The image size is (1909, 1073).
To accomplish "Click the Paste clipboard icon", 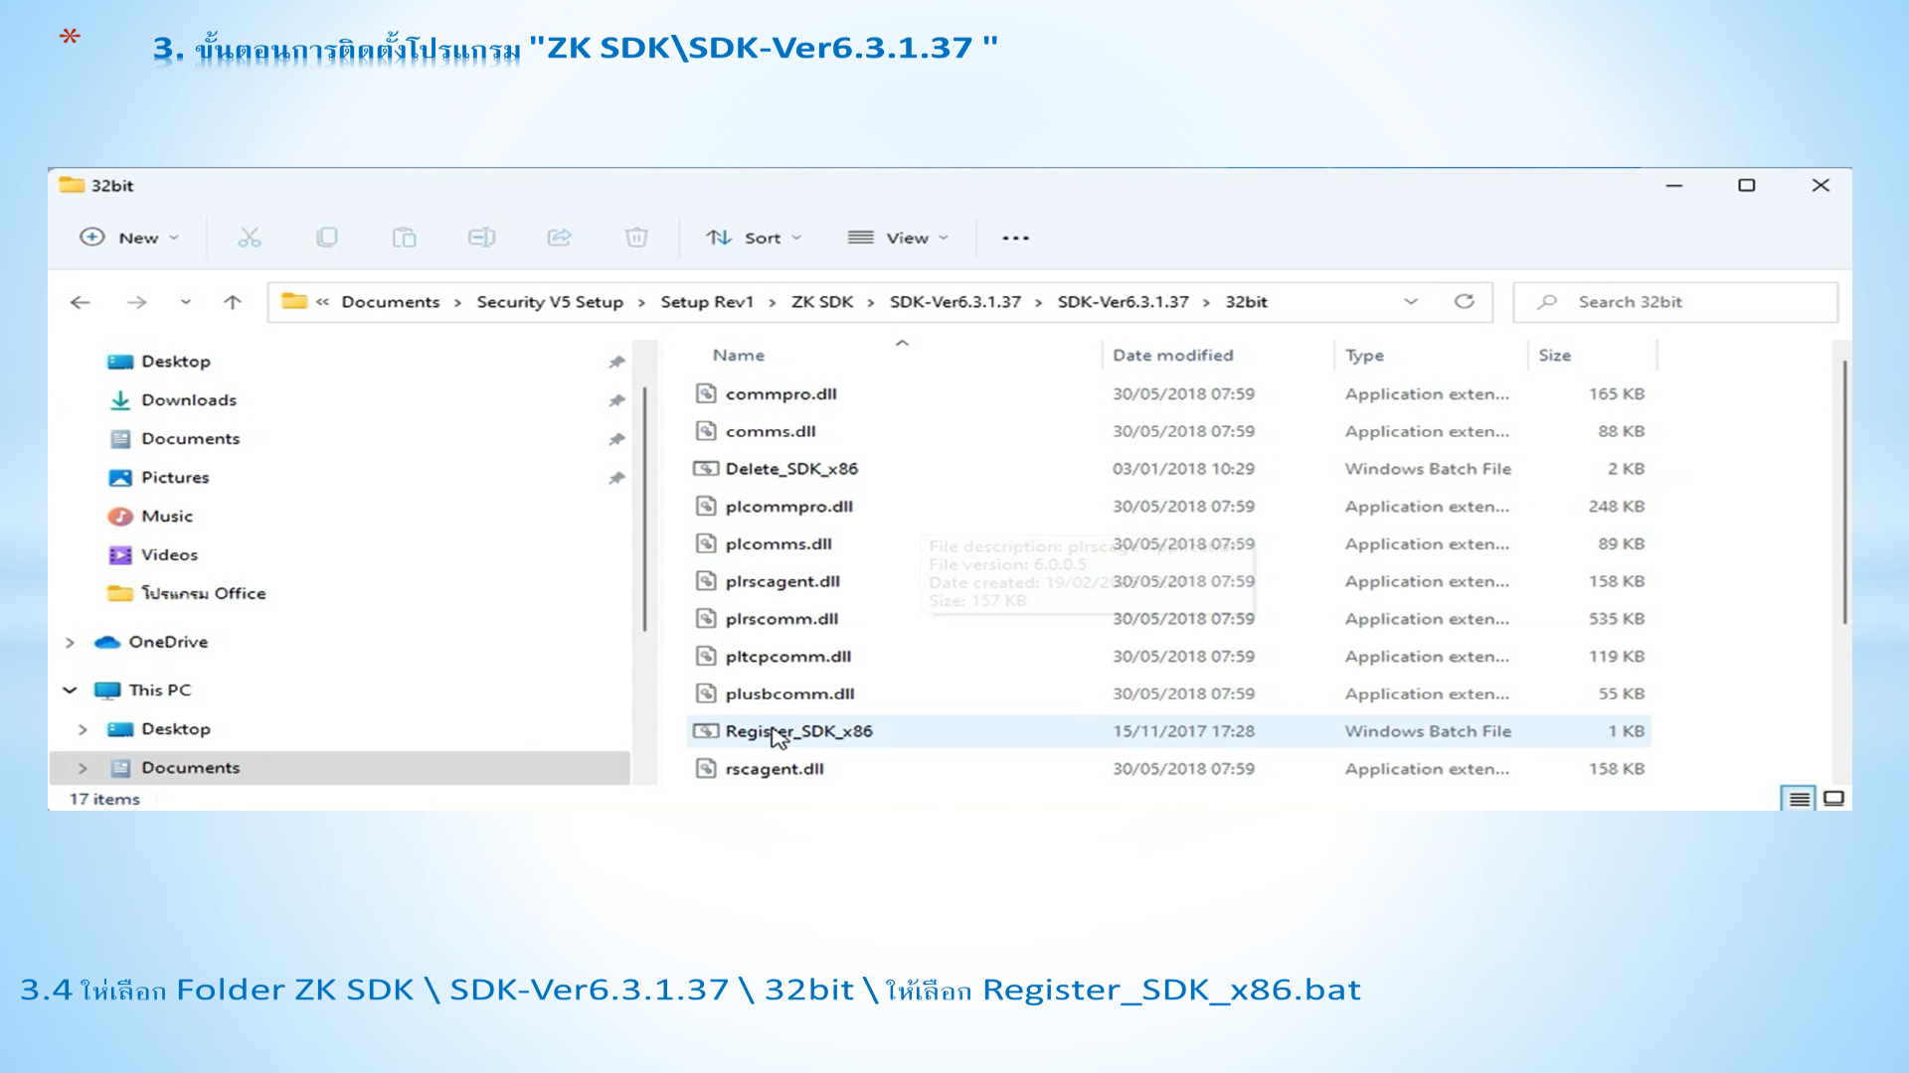I will pos(404,237).
